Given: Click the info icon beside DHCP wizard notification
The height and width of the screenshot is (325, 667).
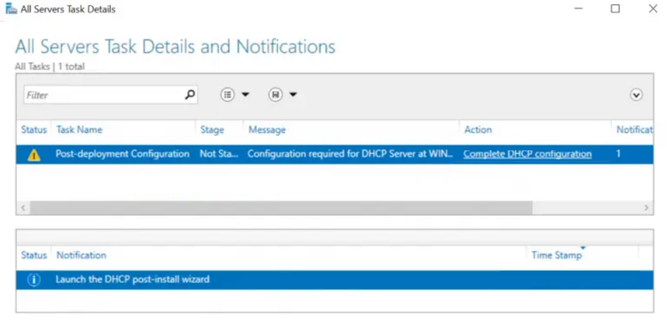Looking at the screenshot, I should click(33, 280).
